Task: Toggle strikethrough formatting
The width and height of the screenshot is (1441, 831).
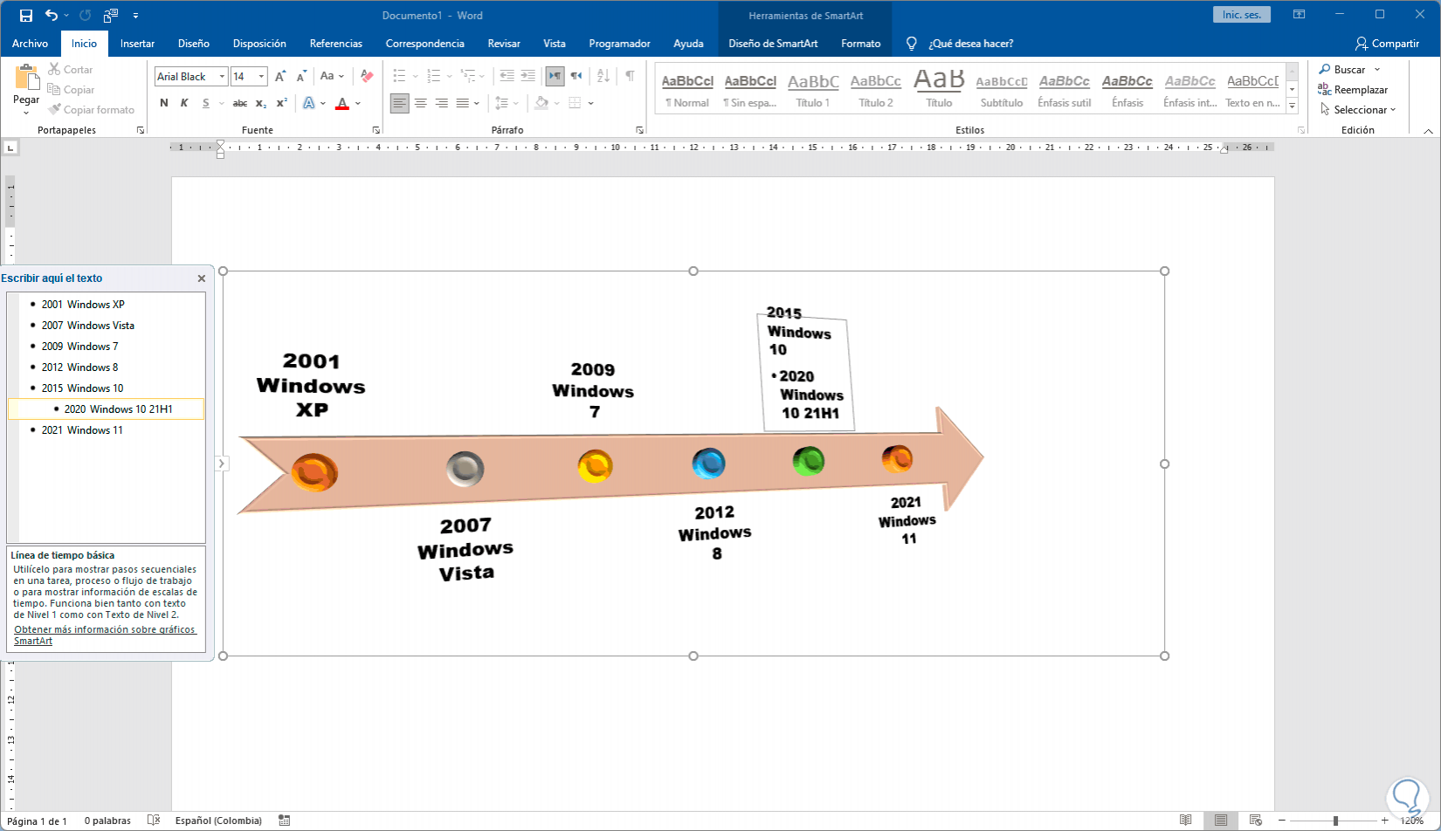Action: click(240, 103)
